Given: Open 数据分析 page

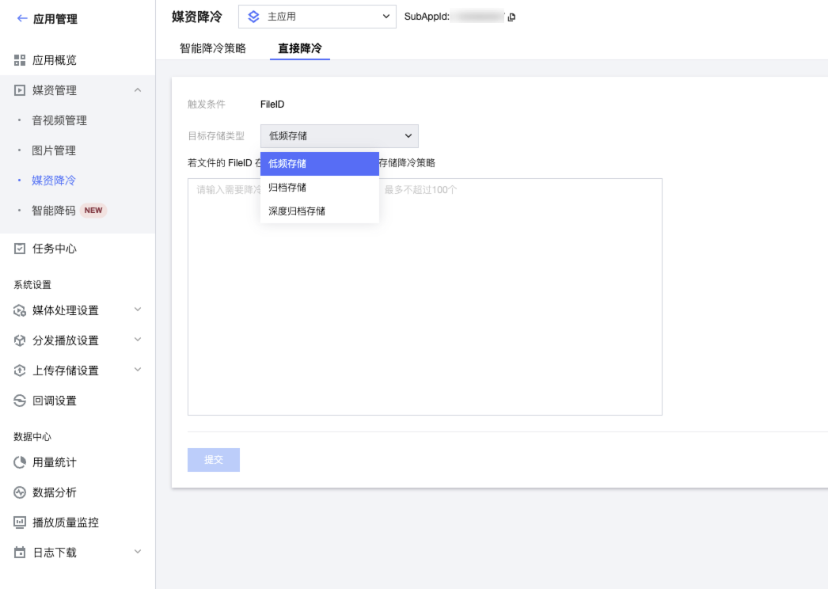Looking at the screenshot, I should 55,493.
